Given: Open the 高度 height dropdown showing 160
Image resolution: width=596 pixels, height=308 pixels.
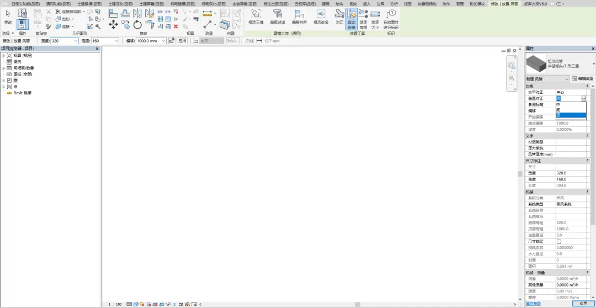Looking at the screenshot, I should coord(105,41).
